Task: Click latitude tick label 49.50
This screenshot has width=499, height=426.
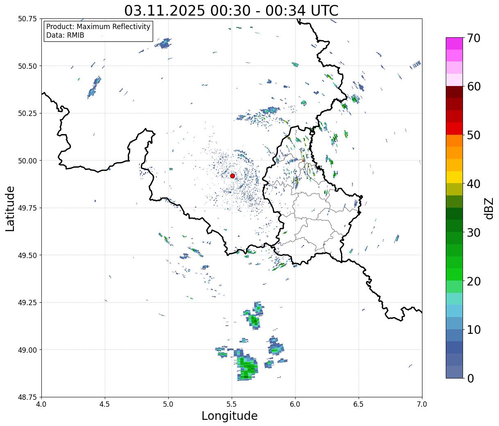Action: pos(27,255)
